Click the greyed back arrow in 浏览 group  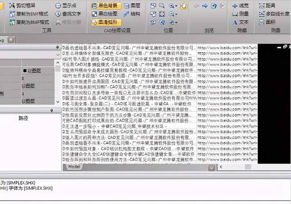[196, 6]
